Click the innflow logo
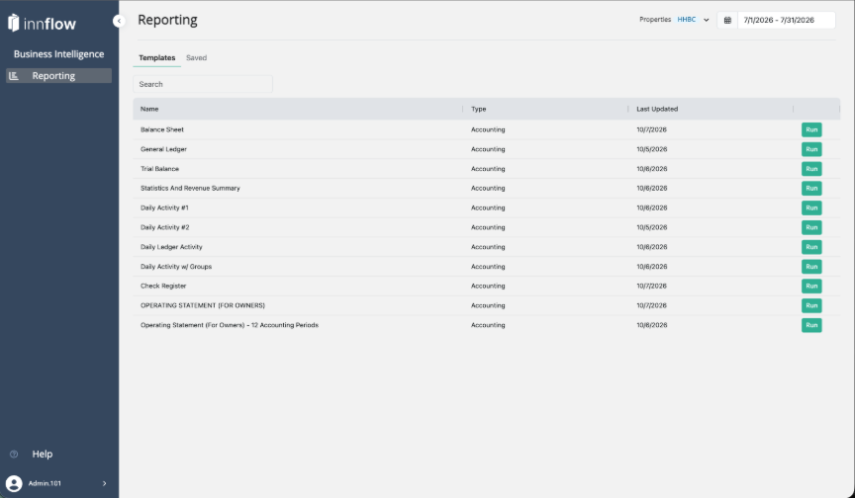 click(42, 23)
